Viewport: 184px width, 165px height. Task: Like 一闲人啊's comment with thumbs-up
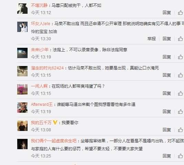click(180, 93)
